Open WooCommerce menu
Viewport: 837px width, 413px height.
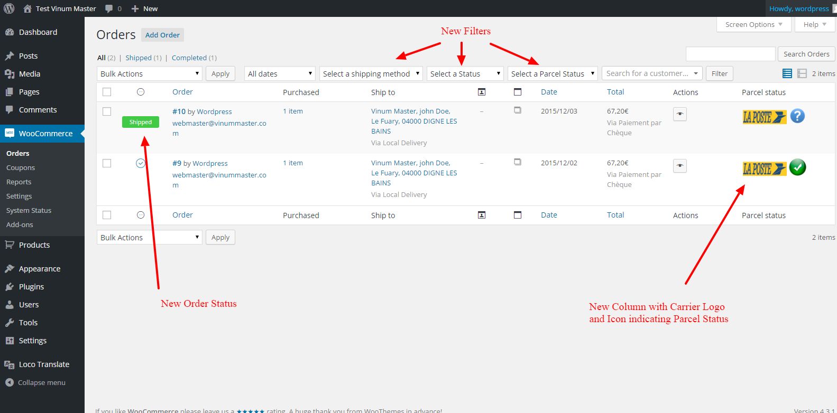45,134
